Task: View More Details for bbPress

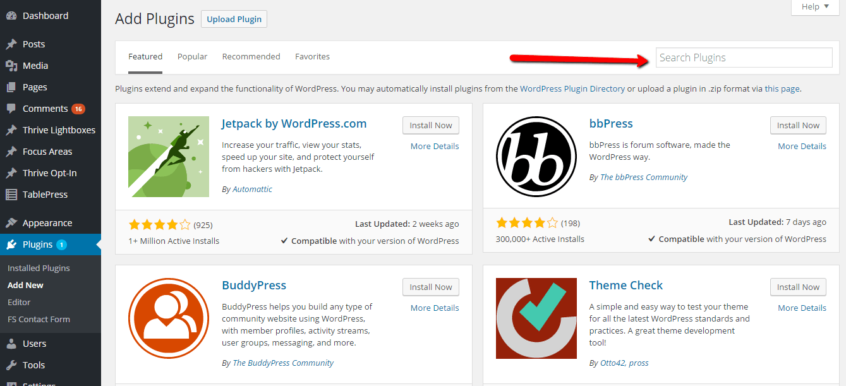Action: 802,147
